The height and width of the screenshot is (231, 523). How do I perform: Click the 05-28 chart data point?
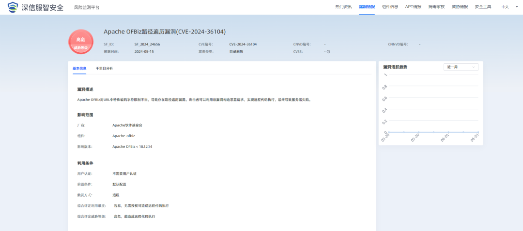coord(389,132)
